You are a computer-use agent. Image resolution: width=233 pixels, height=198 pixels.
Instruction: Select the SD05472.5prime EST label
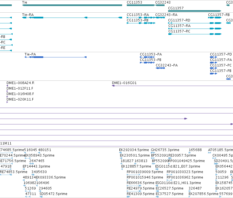click(x=53, y=194)
